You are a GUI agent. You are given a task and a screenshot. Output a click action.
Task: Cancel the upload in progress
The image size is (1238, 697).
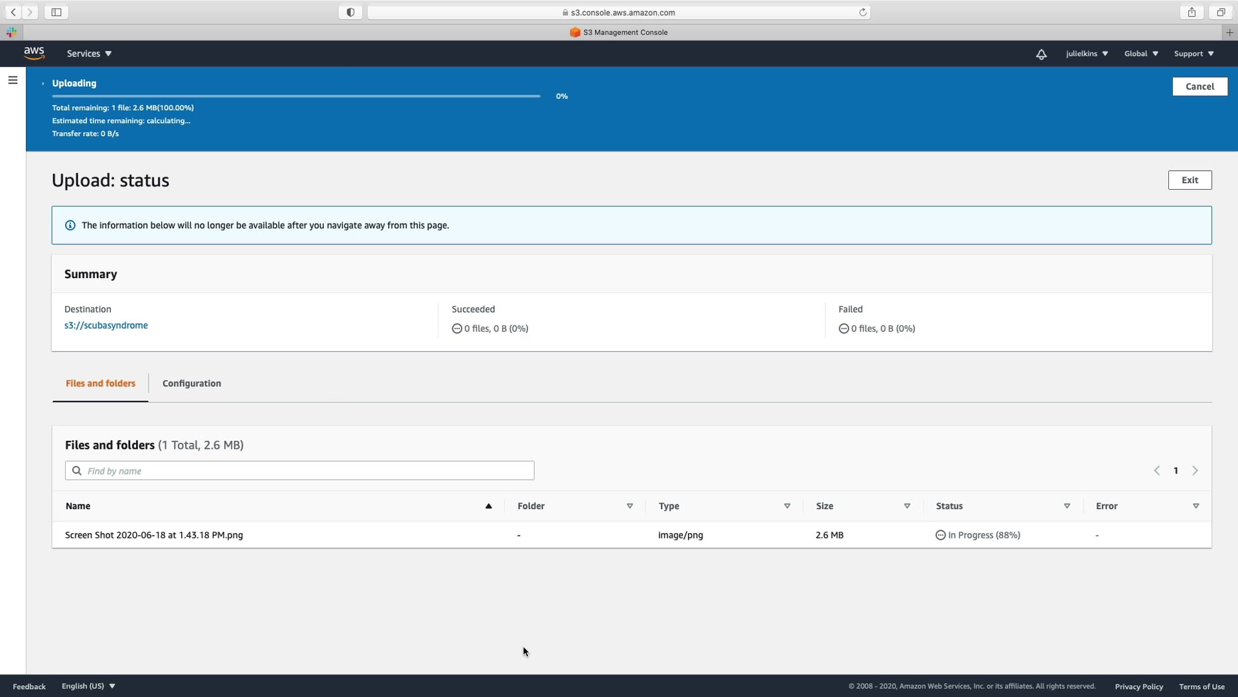click(1200, 86)
